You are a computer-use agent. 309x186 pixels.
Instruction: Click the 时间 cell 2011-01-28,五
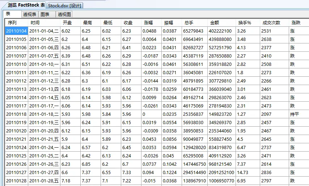[44, 181]
